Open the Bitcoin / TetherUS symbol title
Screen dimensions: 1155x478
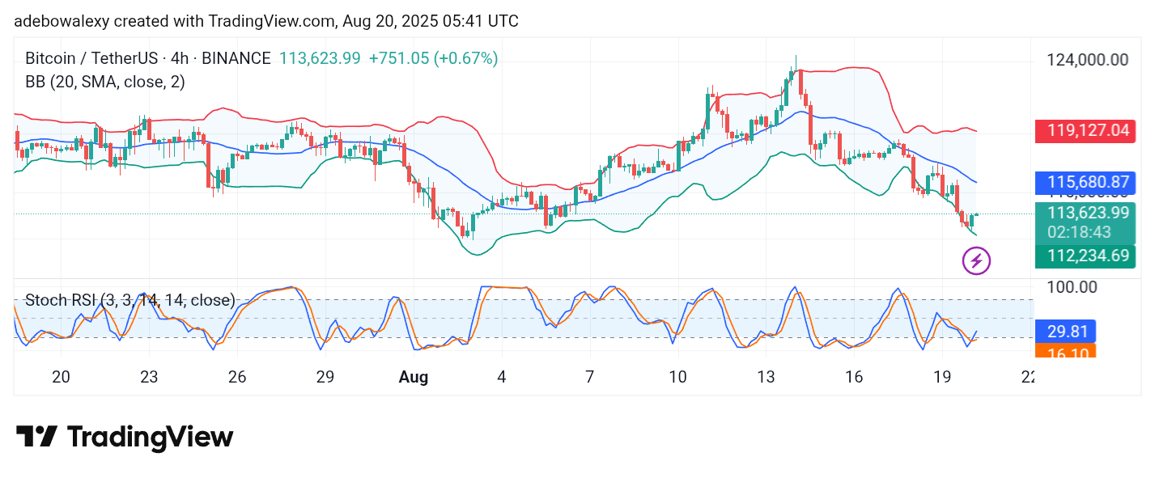[148, 58]
